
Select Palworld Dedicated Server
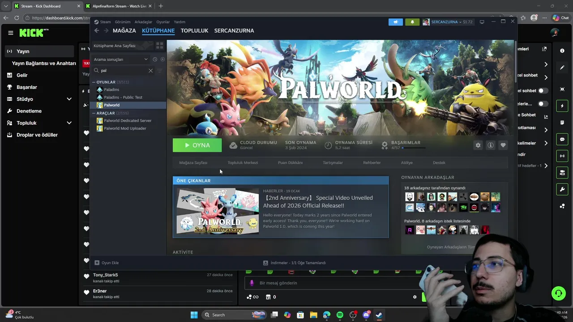pyautogui.click(x=128, y=121)
